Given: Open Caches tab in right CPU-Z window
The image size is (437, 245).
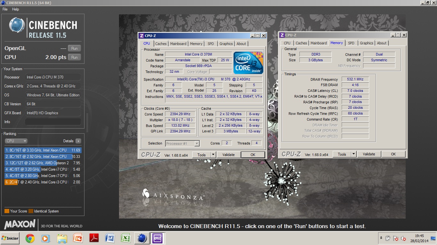Looking at the screenshot, I should pyautogui.click(x=301, y=43).
